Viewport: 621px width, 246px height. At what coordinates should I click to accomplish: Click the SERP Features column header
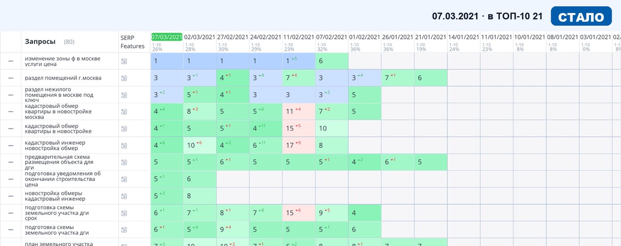[132, 41]
